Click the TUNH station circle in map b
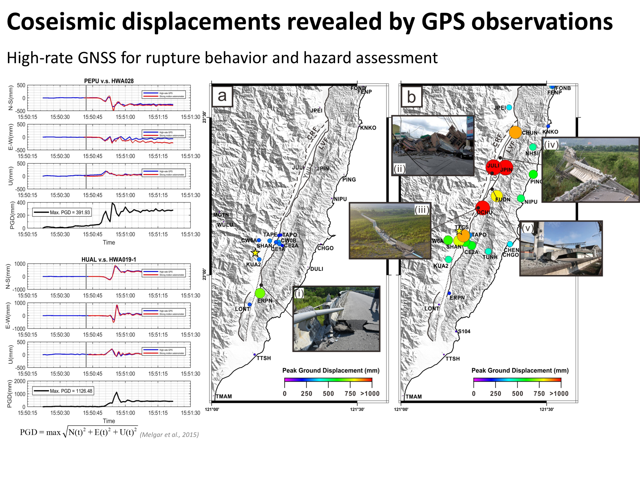 [488, 251]
